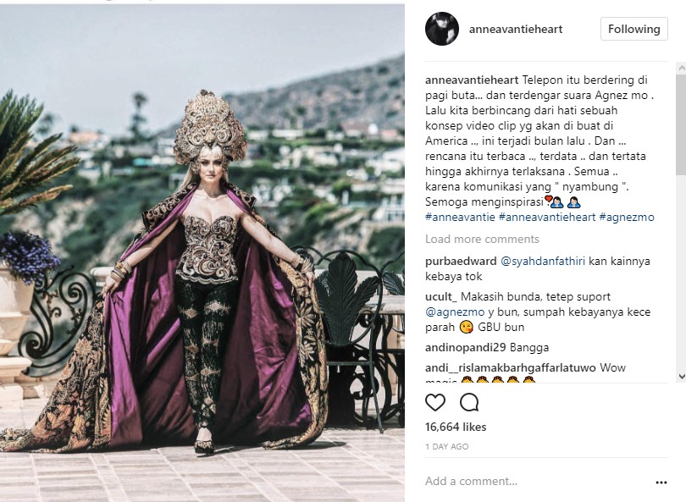Expand Load more comments

tap(482, 240)
